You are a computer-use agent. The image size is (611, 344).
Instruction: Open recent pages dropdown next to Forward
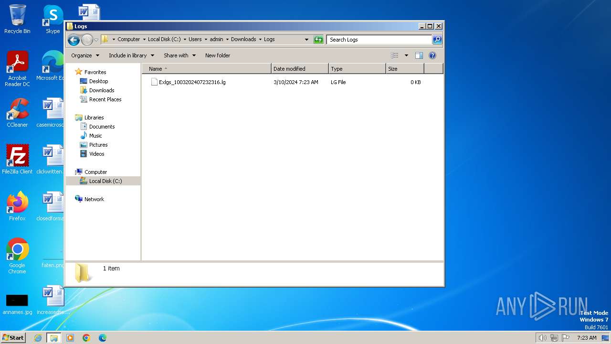coord(96,40)
